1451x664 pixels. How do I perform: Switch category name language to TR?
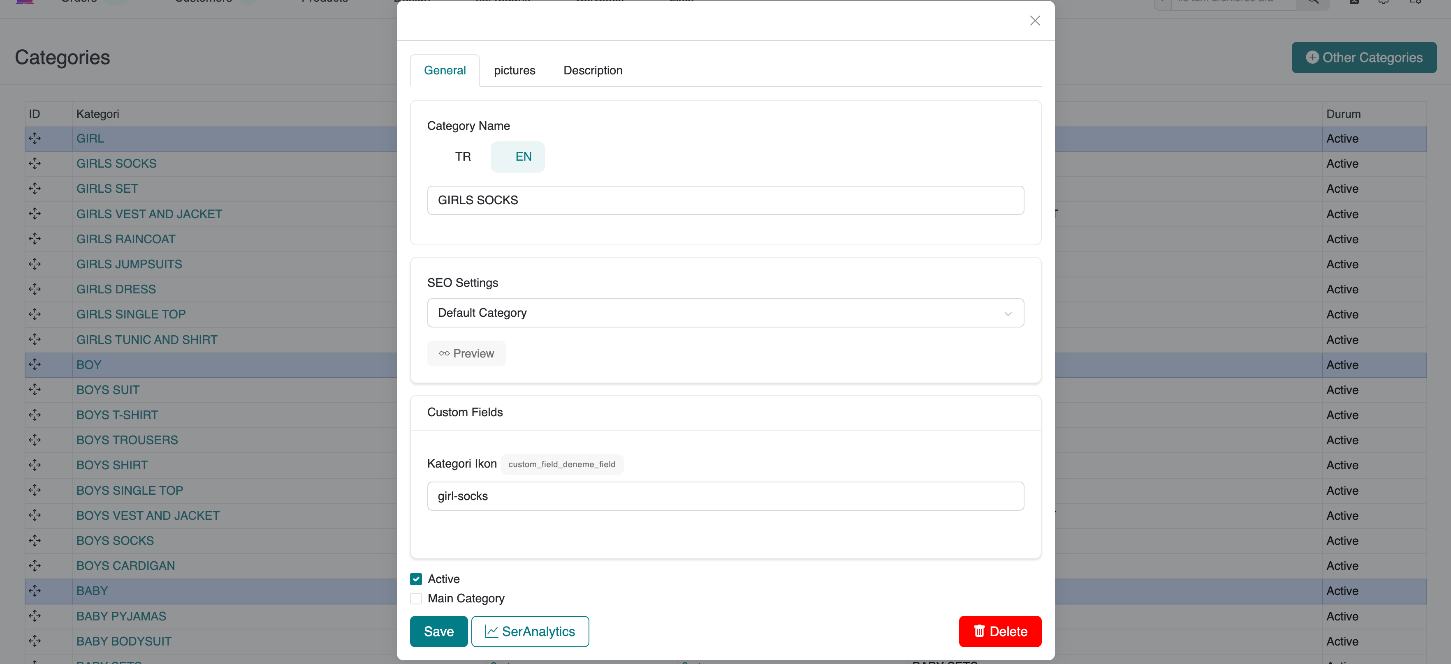click(462, 157)
